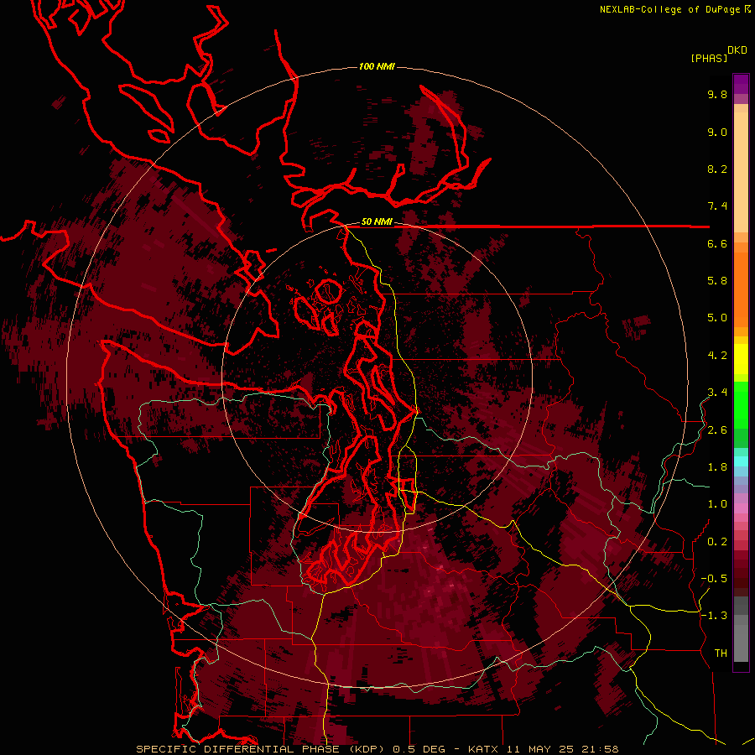Click the 50 NMI range ring label

click(377, 221)
